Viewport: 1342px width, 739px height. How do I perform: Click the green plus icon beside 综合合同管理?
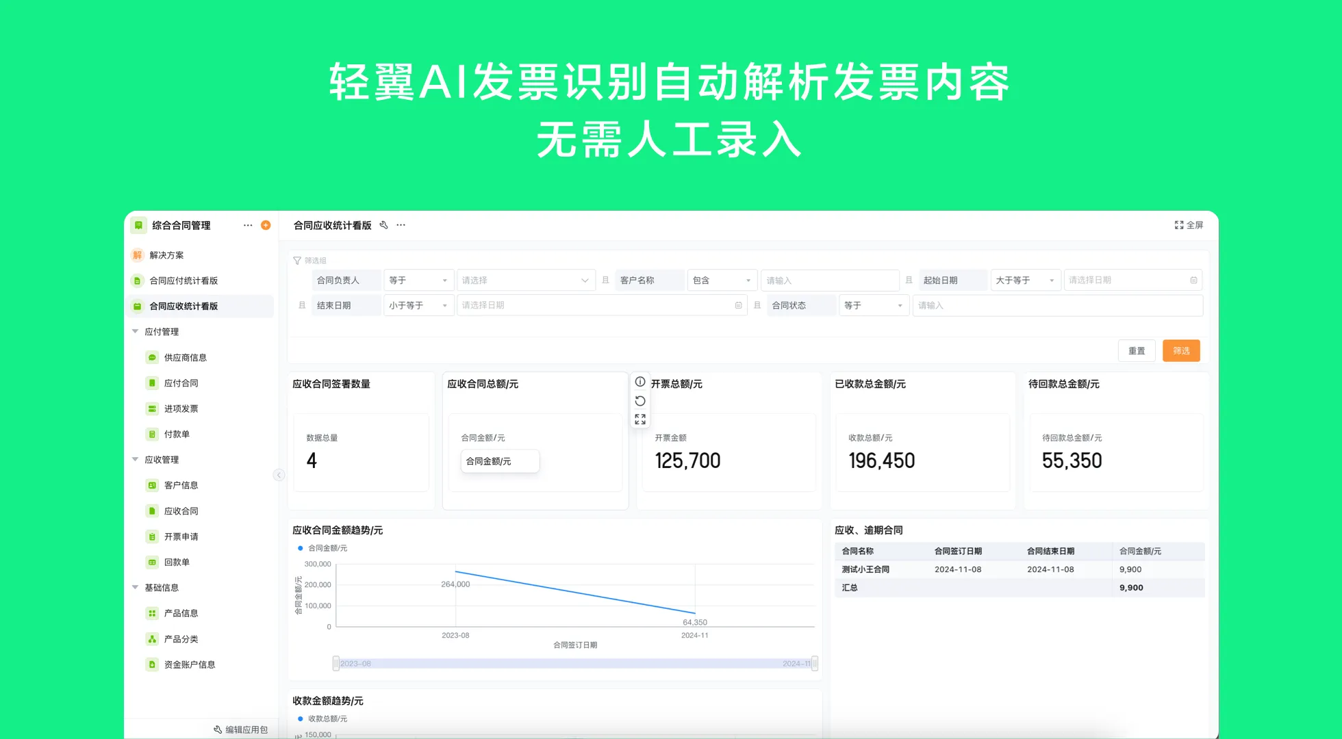266,224
